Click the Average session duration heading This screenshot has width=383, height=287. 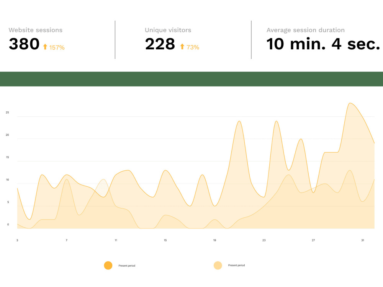(306, 30)
